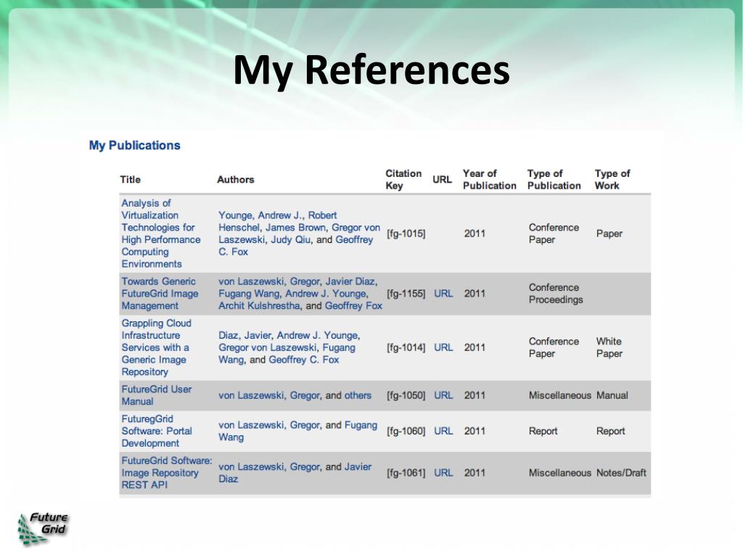Click the Title column header
This screenshot has height=557, width=743.
131,180
